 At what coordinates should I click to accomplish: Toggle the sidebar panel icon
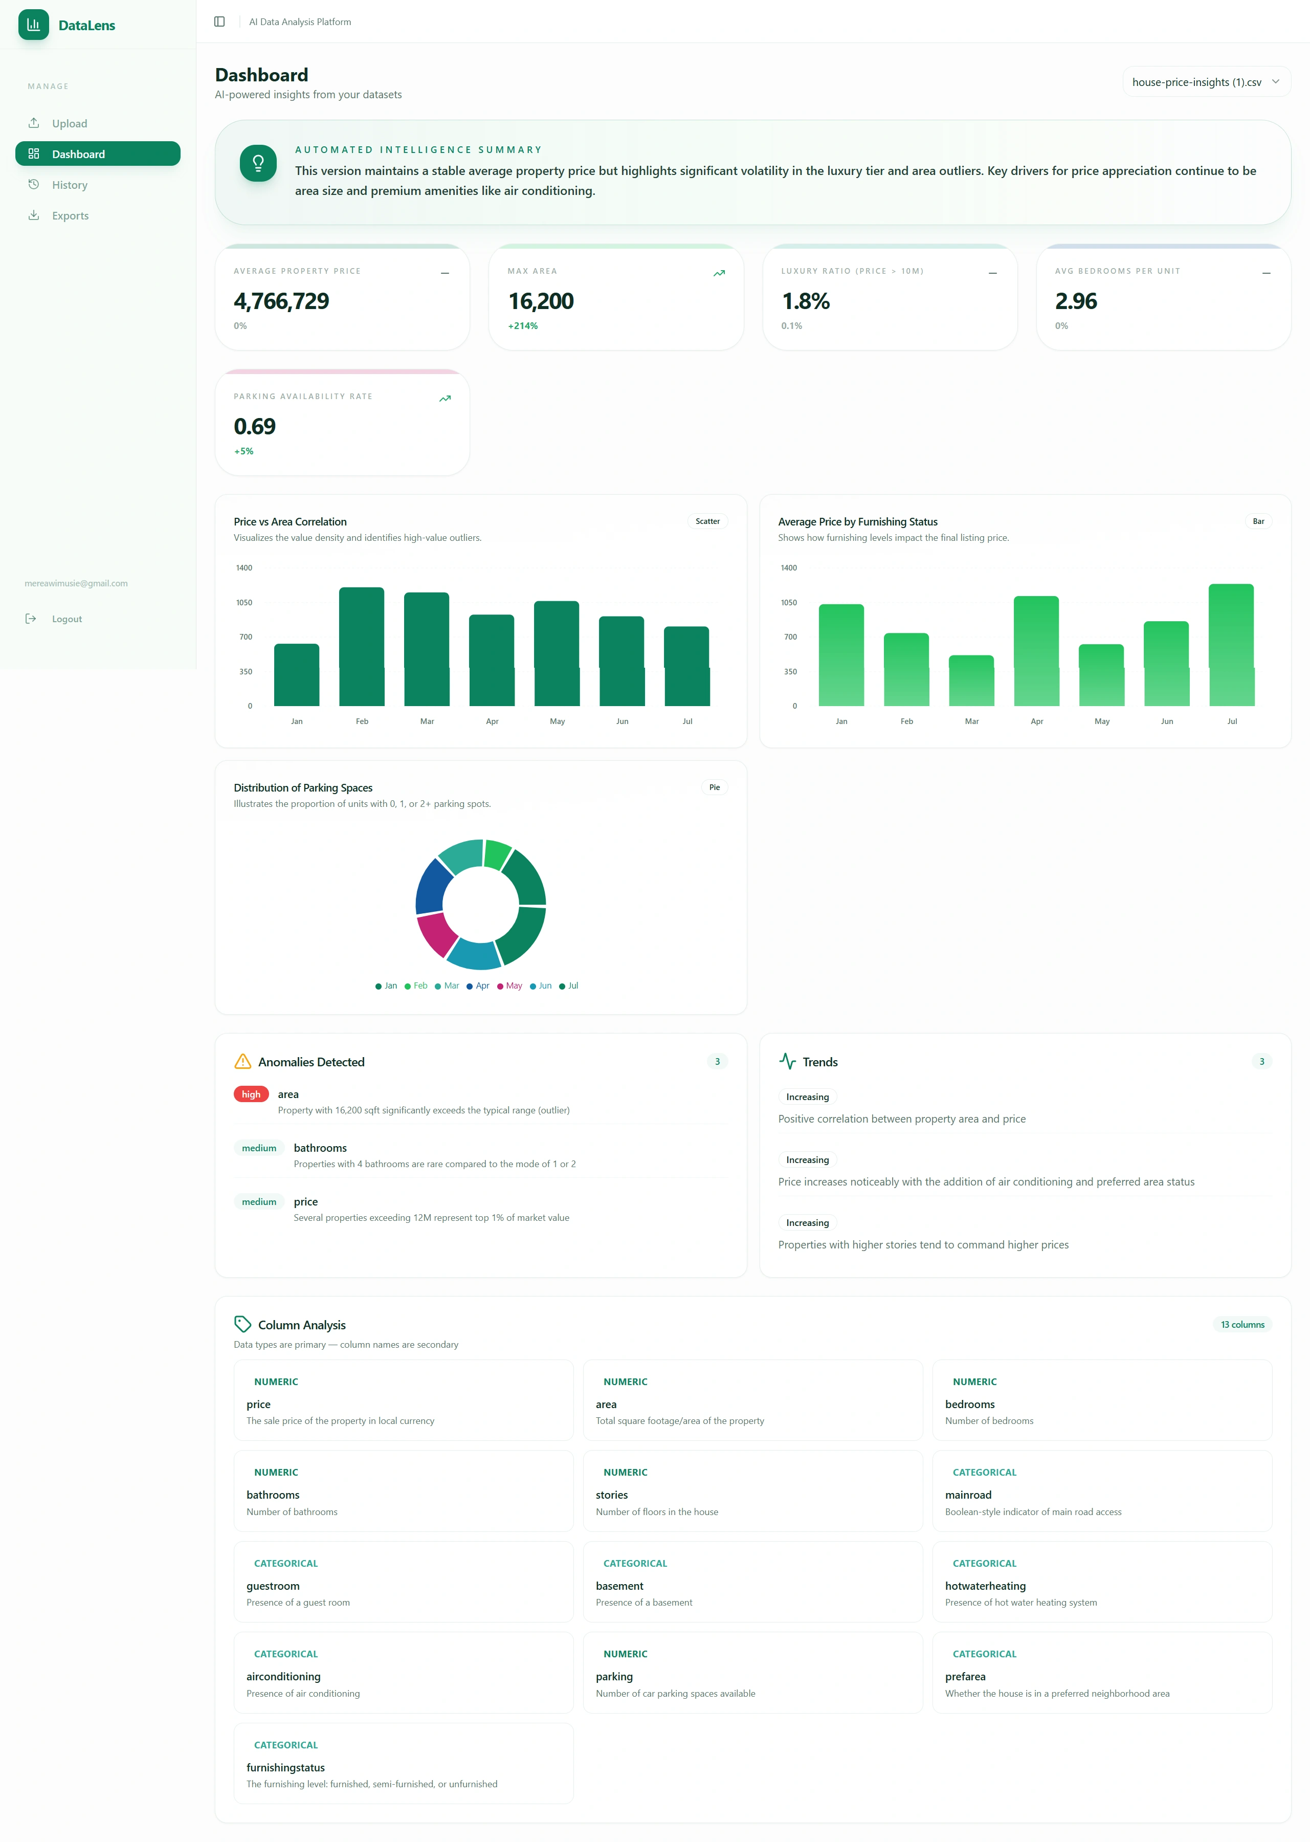click(x=219, y=22)
